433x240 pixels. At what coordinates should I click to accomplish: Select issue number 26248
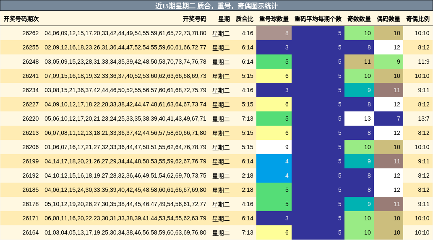31,62
